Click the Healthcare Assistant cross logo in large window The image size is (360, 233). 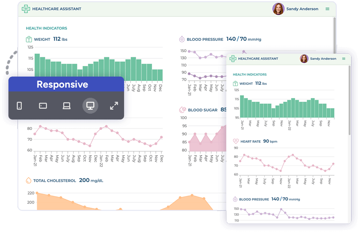pyautogui.click(x=26, y=9)
